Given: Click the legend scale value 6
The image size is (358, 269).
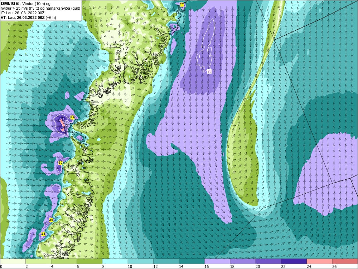Looking at the screenshot, I should 78,266.
